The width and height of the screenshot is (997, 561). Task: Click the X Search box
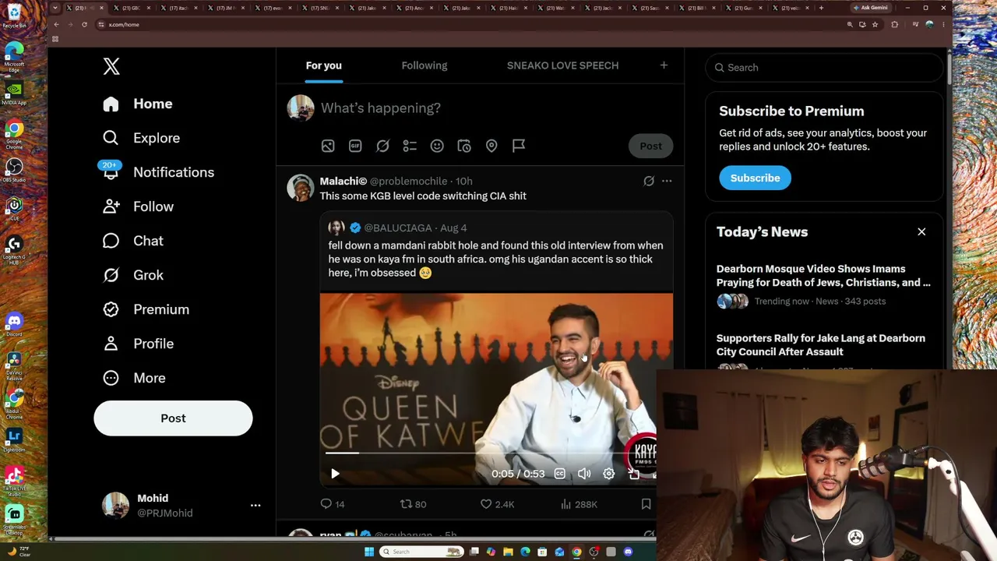pyautogui.click(x=823, y=68)
